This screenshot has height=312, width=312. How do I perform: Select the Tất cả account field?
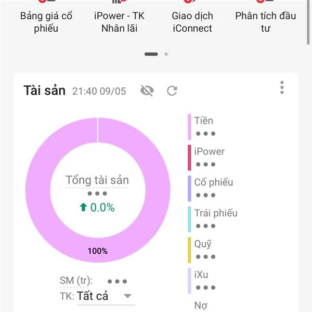106,296
